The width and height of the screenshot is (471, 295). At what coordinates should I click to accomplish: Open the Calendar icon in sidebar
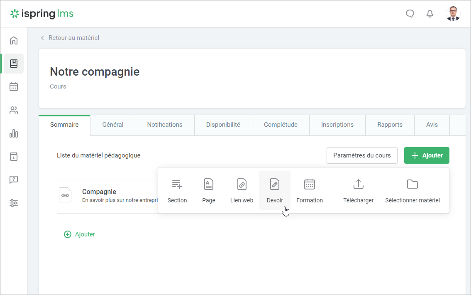(14, 87)
